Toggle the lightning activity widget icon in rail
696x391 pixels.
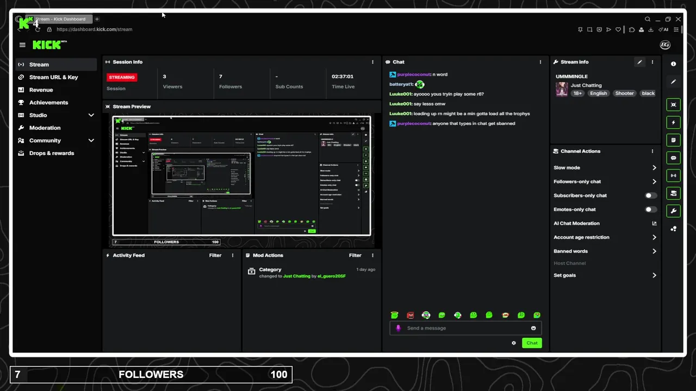coord(674,123)
